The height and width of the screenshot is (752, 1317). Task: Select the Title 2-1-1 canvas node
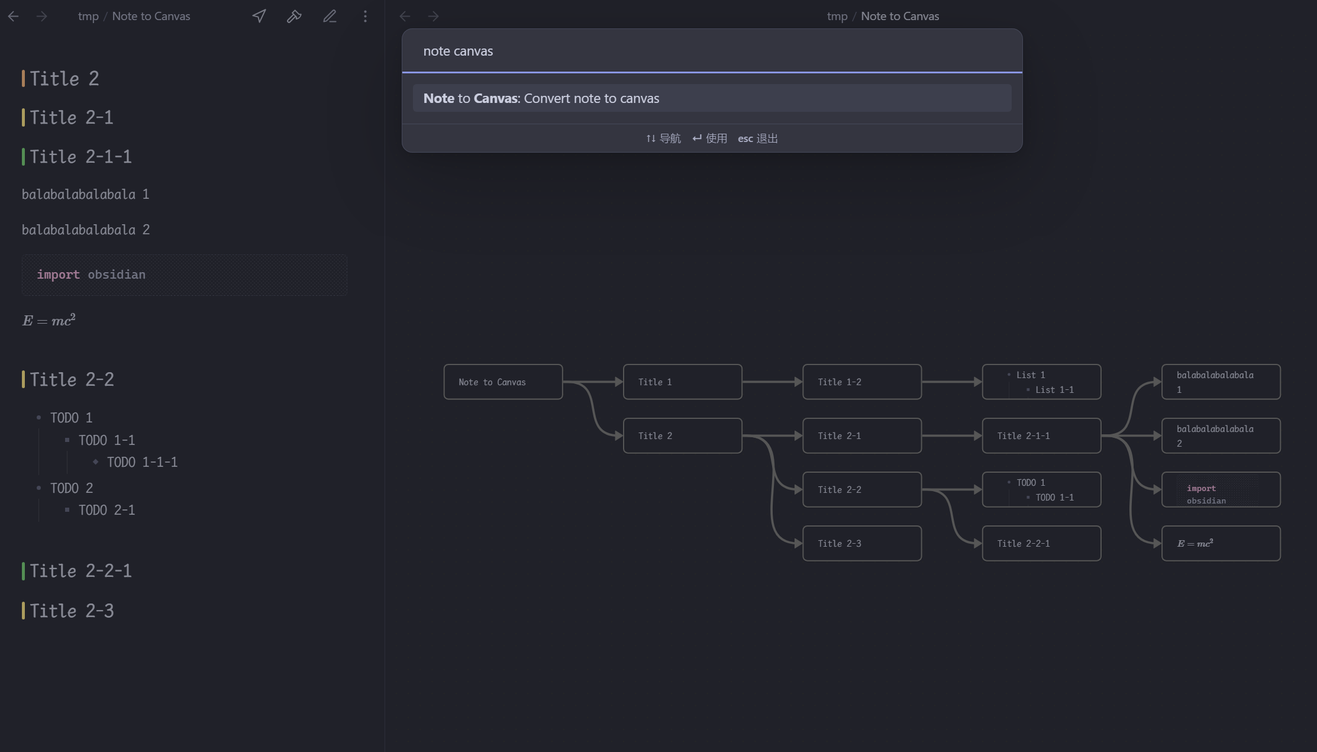click(1041, 436)
